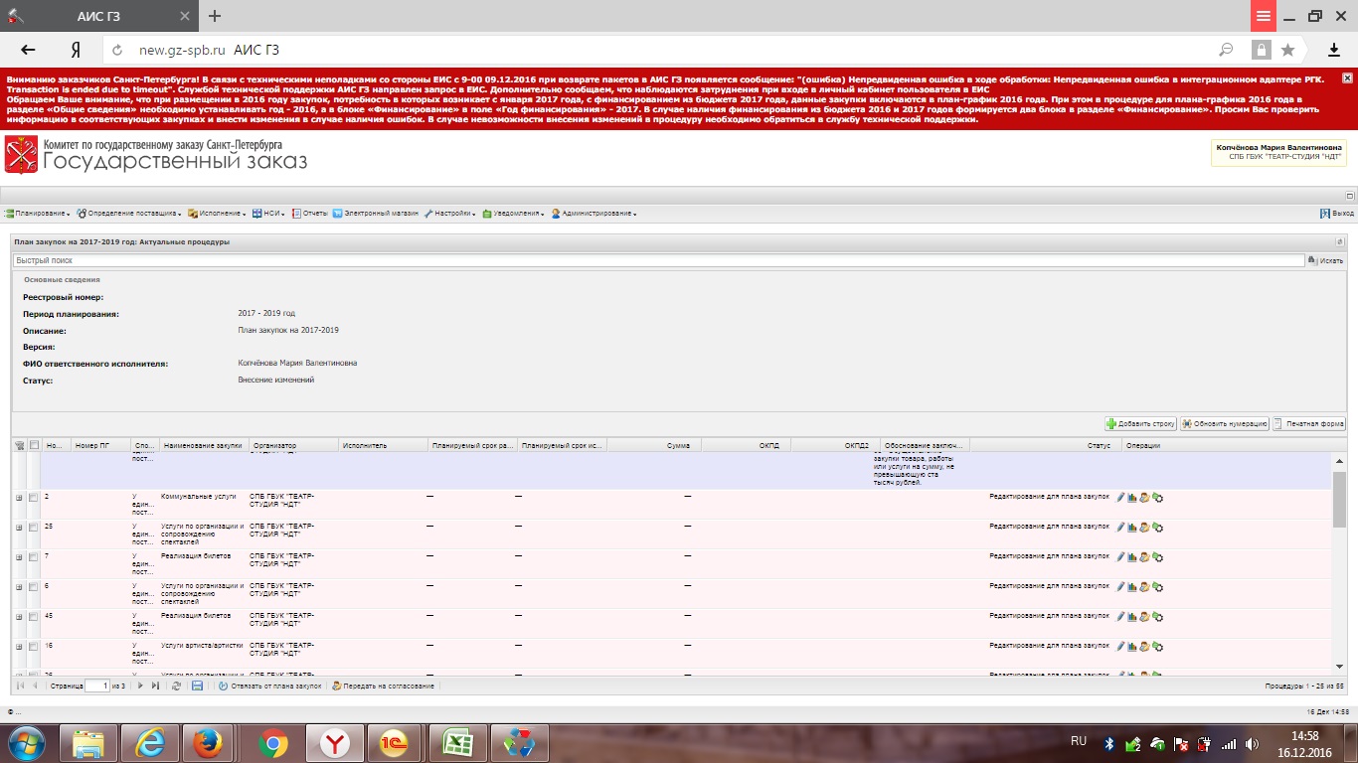Click Передать на согласование button
1358x763 pixels.
pyautogui.click(x=384, y=686)
